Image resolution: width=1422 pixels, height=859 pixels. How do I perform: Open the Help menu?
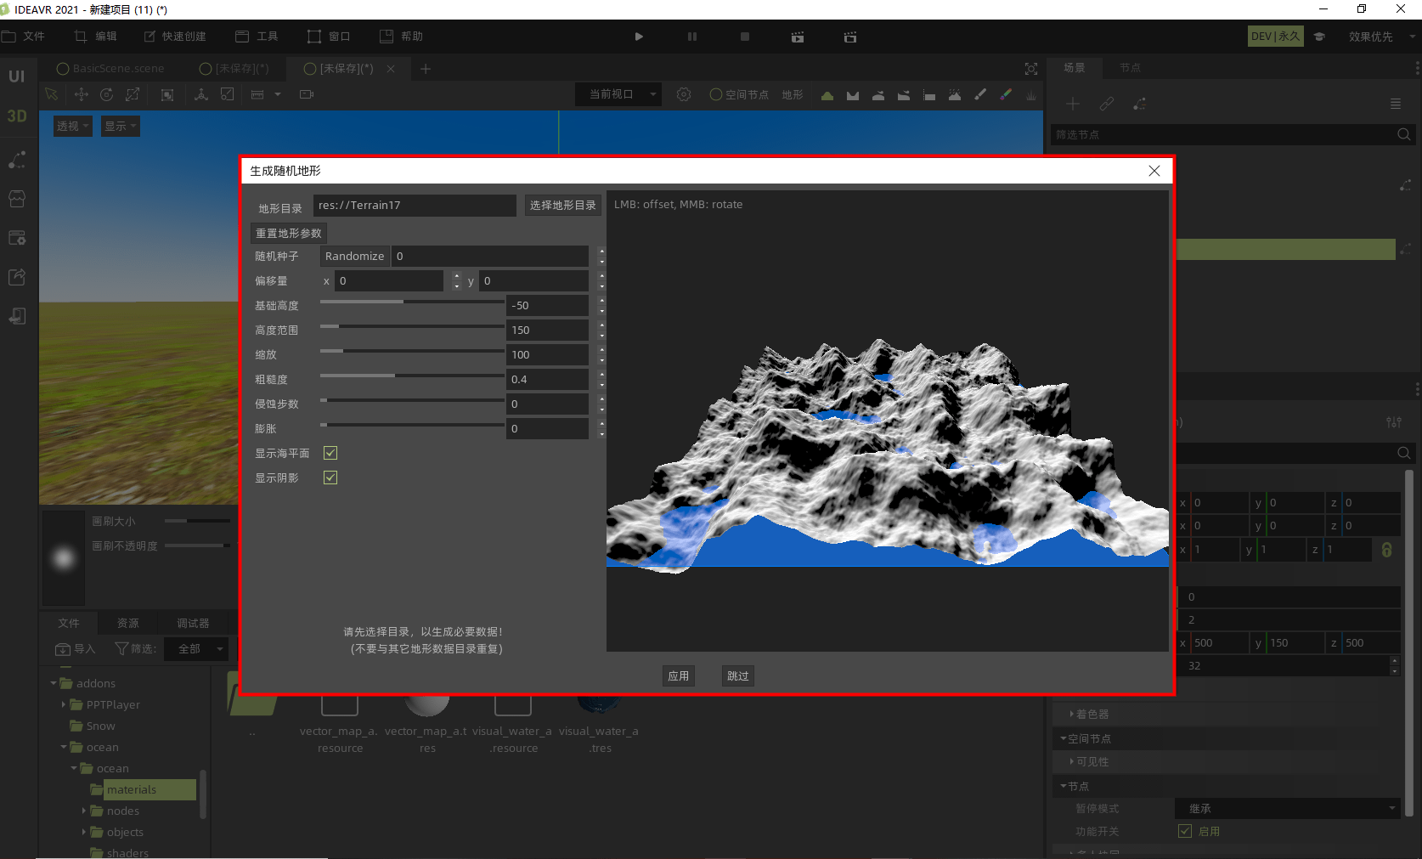point(402,37)
